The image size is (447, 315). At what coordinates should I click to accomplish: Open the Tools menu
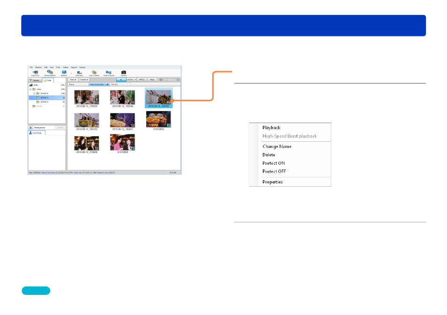[x=58, y=67]
